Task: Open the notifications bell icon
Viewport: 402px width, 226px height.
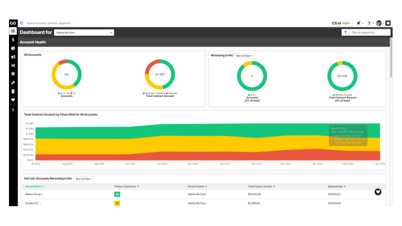Action: point(359,23)
